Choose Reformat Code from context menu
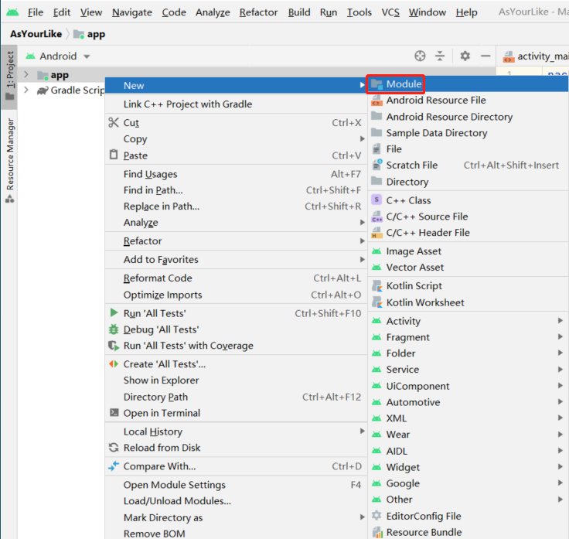569x539 pixels. click(x=237, y=278)
